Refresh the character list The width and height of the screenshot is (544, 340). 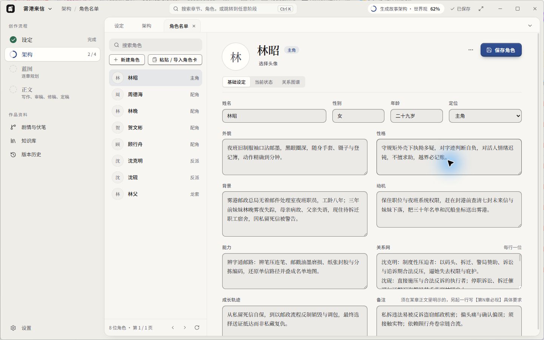(197, 328)
